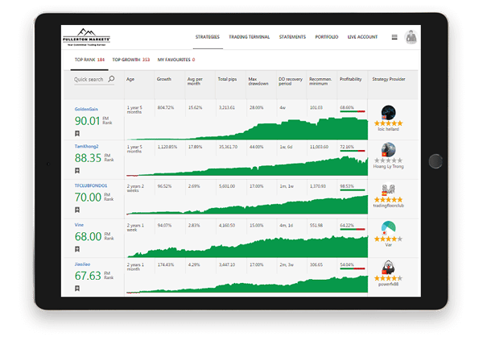Open Hoang Ly Trong's provider avatar
Image resolution: width=483 pixels, height=358 pixels.
pos(390,150)
